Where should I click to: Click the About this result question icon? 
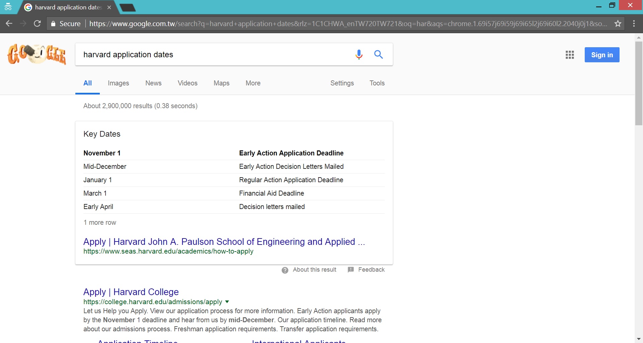pos(285,270)
